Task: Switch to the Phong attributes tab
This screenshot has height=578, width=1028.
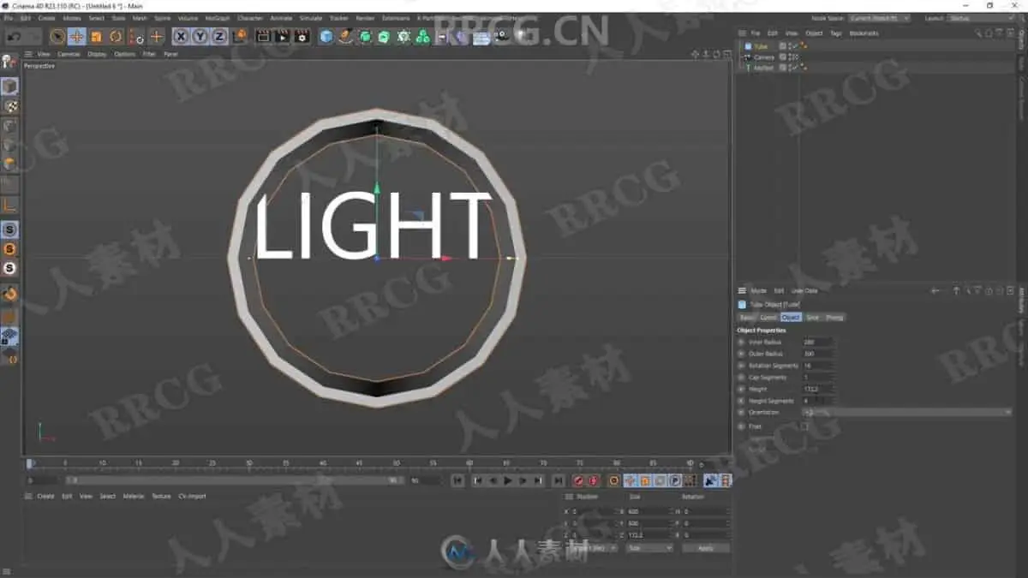Action: point(834,317)
